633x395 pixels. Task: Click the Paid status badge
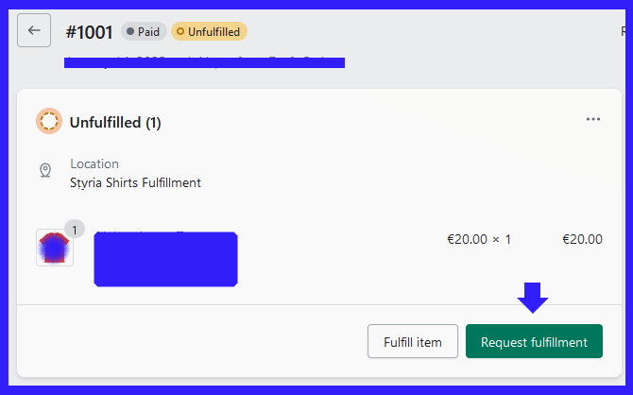144,31
